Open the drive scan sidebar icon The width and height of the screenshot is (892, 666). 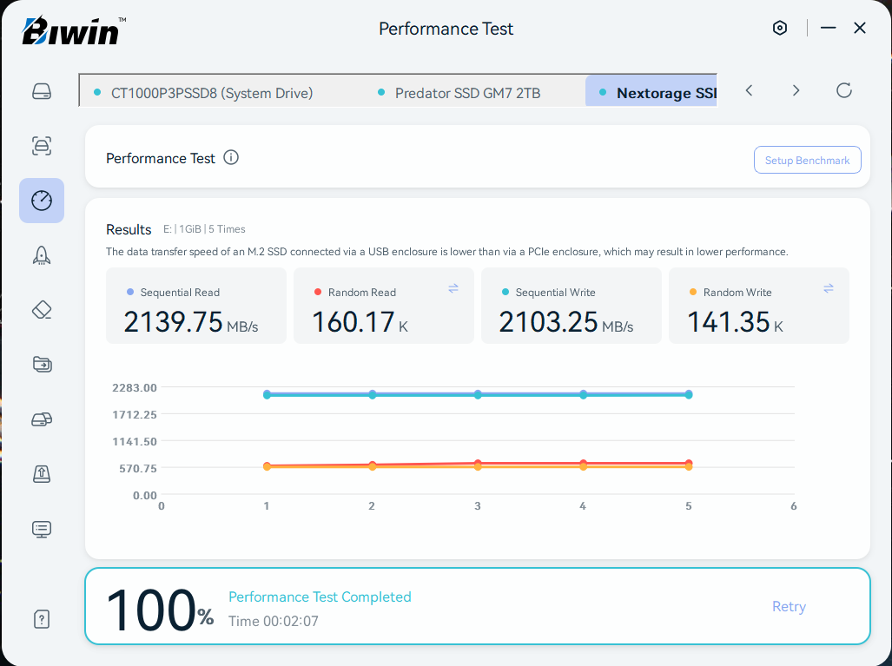42,146
